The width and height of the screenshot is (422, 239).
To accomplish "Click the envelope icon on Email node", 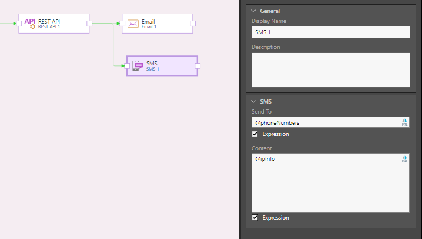I will tap(133, 24).
